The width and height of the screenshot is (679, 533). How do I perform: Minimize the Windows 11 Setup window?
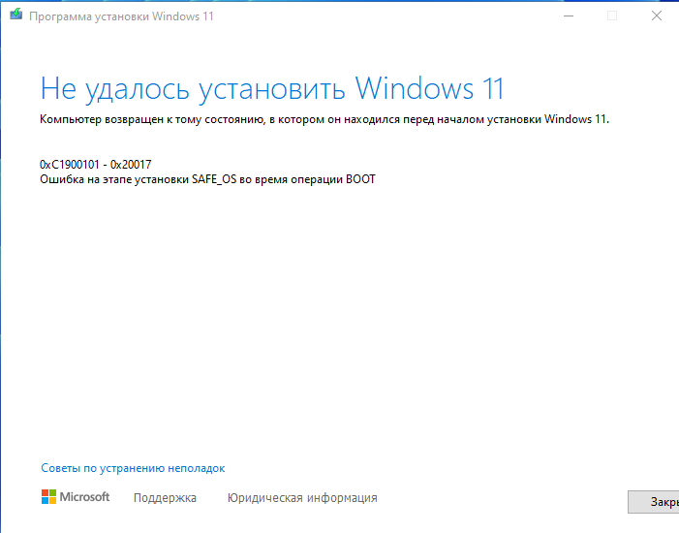tap(569, 16)
